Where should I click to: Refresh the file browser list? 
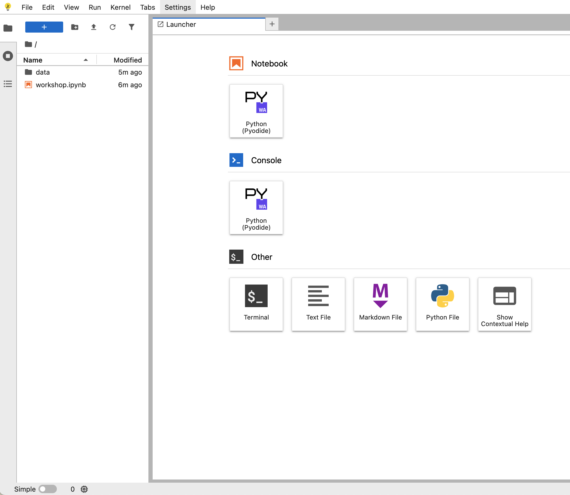click(x=113, y=27)
